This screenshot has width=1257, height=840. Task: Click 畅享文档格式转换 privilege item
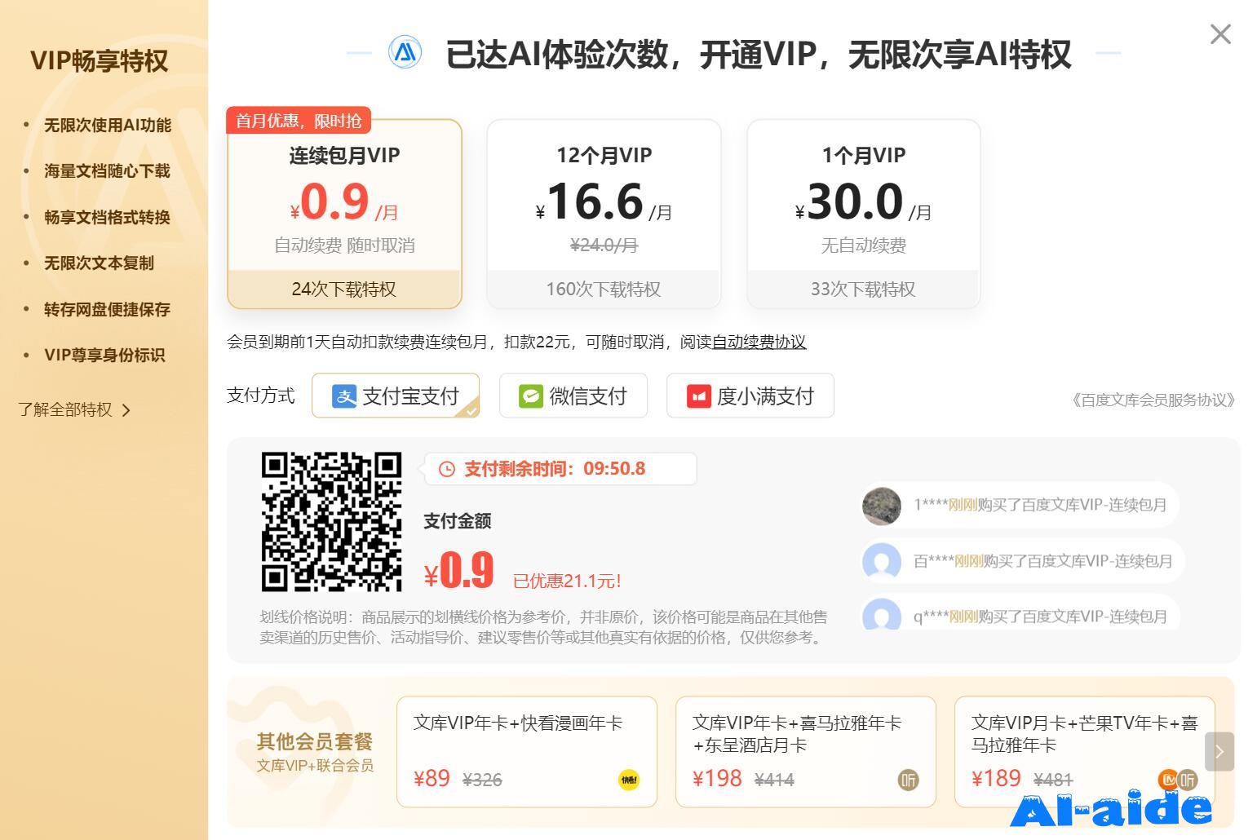pyautogui.click(x=107, y=217)
